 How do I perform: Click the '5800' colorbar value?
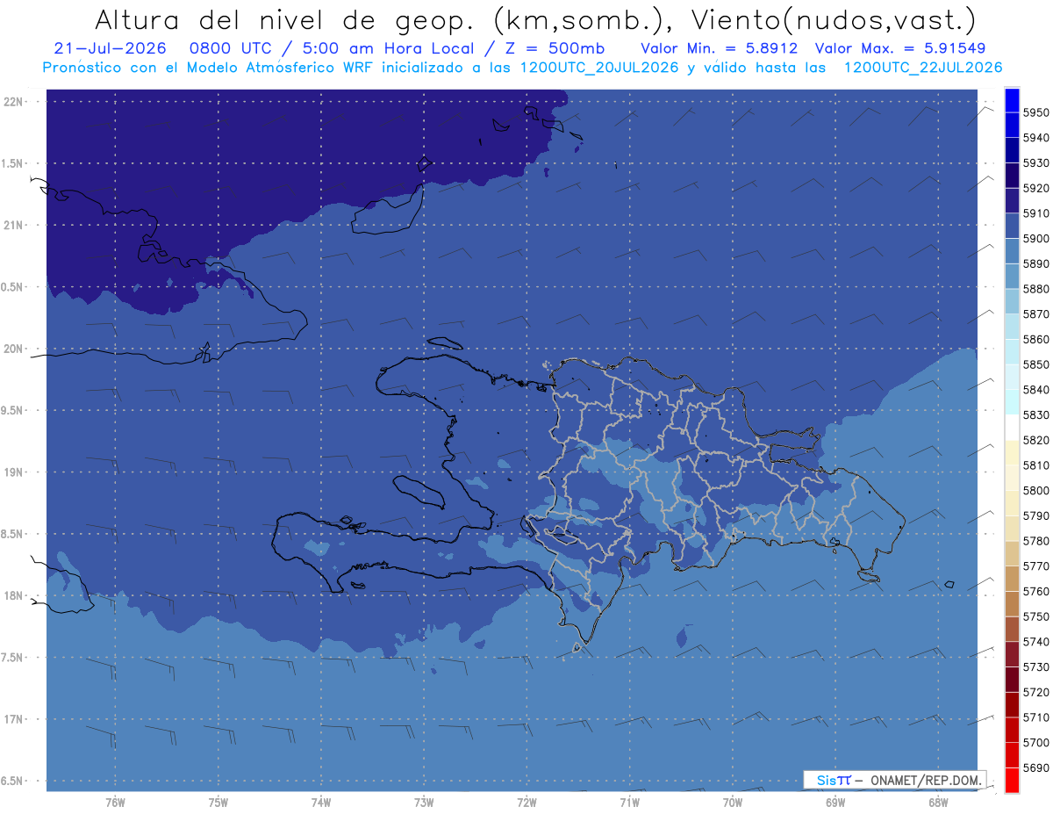tap(1035, 490)
